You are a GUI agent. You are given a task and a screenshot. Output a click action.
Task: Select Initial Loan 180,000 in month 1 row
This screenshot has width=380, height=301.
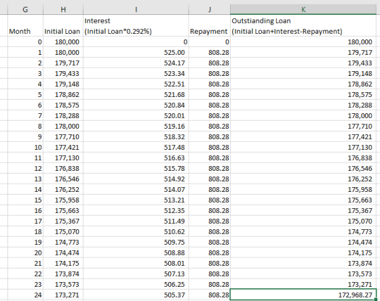pos(63,52)
